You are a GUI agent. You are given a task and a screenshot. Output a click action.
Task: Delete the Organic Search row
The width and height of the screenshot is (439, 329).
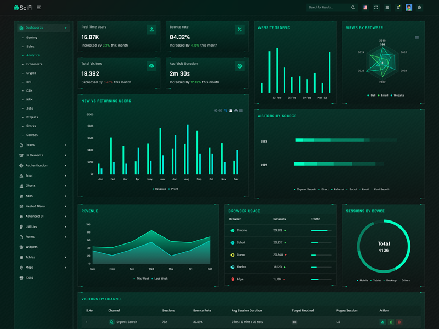coord(399,322)
